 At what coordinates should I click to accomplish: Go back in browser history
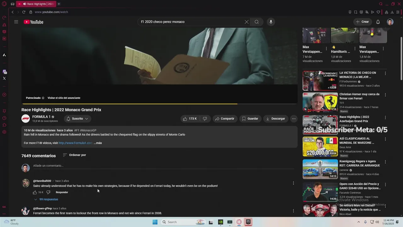(x=13, y=12)
